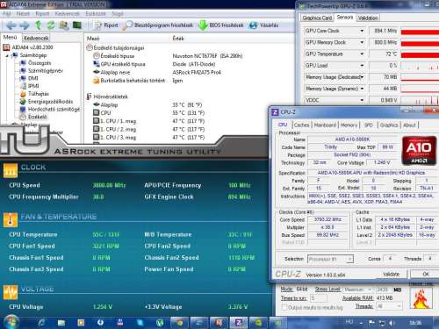Viewport: 439px width, 329px height.
Task: Go back with AIDA64 back arrow
Action: click(x=11, y=25)
